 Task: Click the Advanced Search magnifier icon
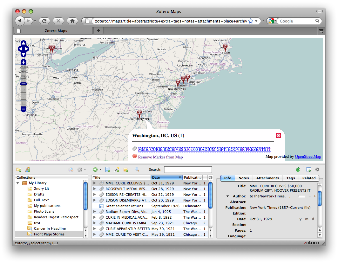click(x=137, y=170)
